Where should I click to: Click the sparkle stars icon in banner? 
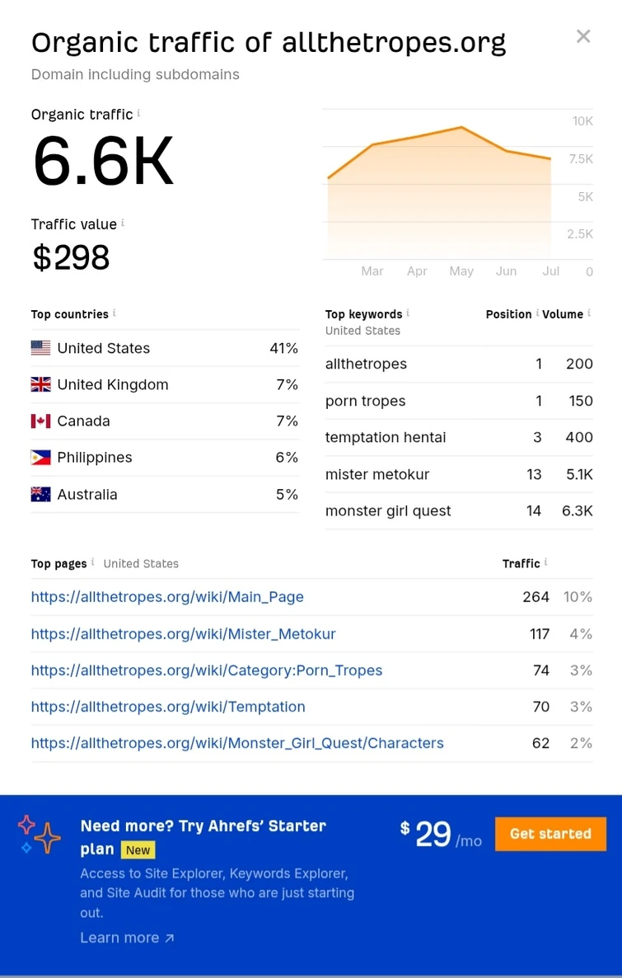coord(40,834)
